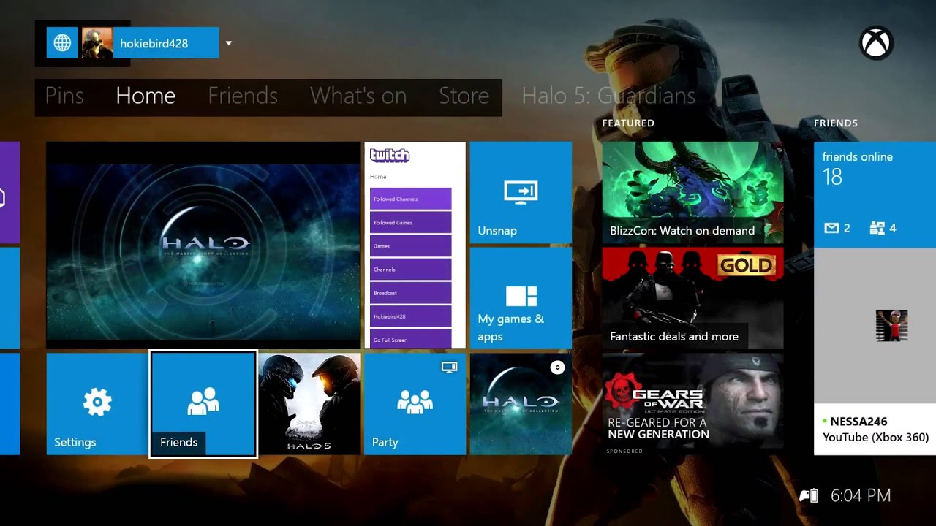Click the Twitch logo in the snapped app
The width and height of the screenshot is (936, 526).
390,155
